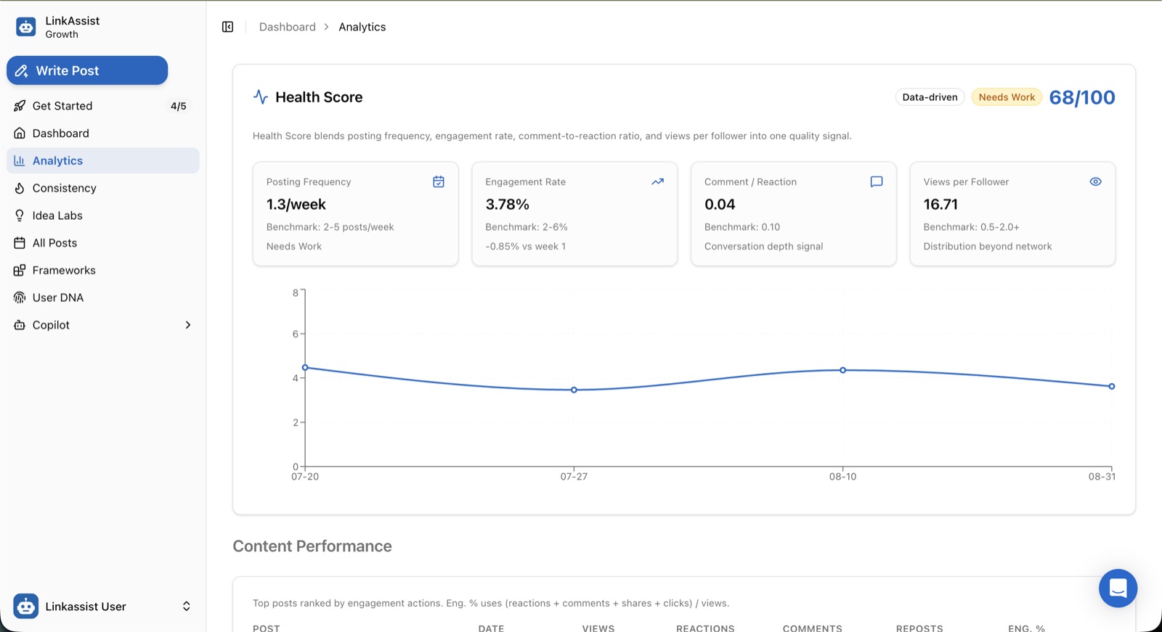Click the All Posts calendar icon
This screenshot has width=1162, height=632.
pyautogui.click(x=20, y=243)
